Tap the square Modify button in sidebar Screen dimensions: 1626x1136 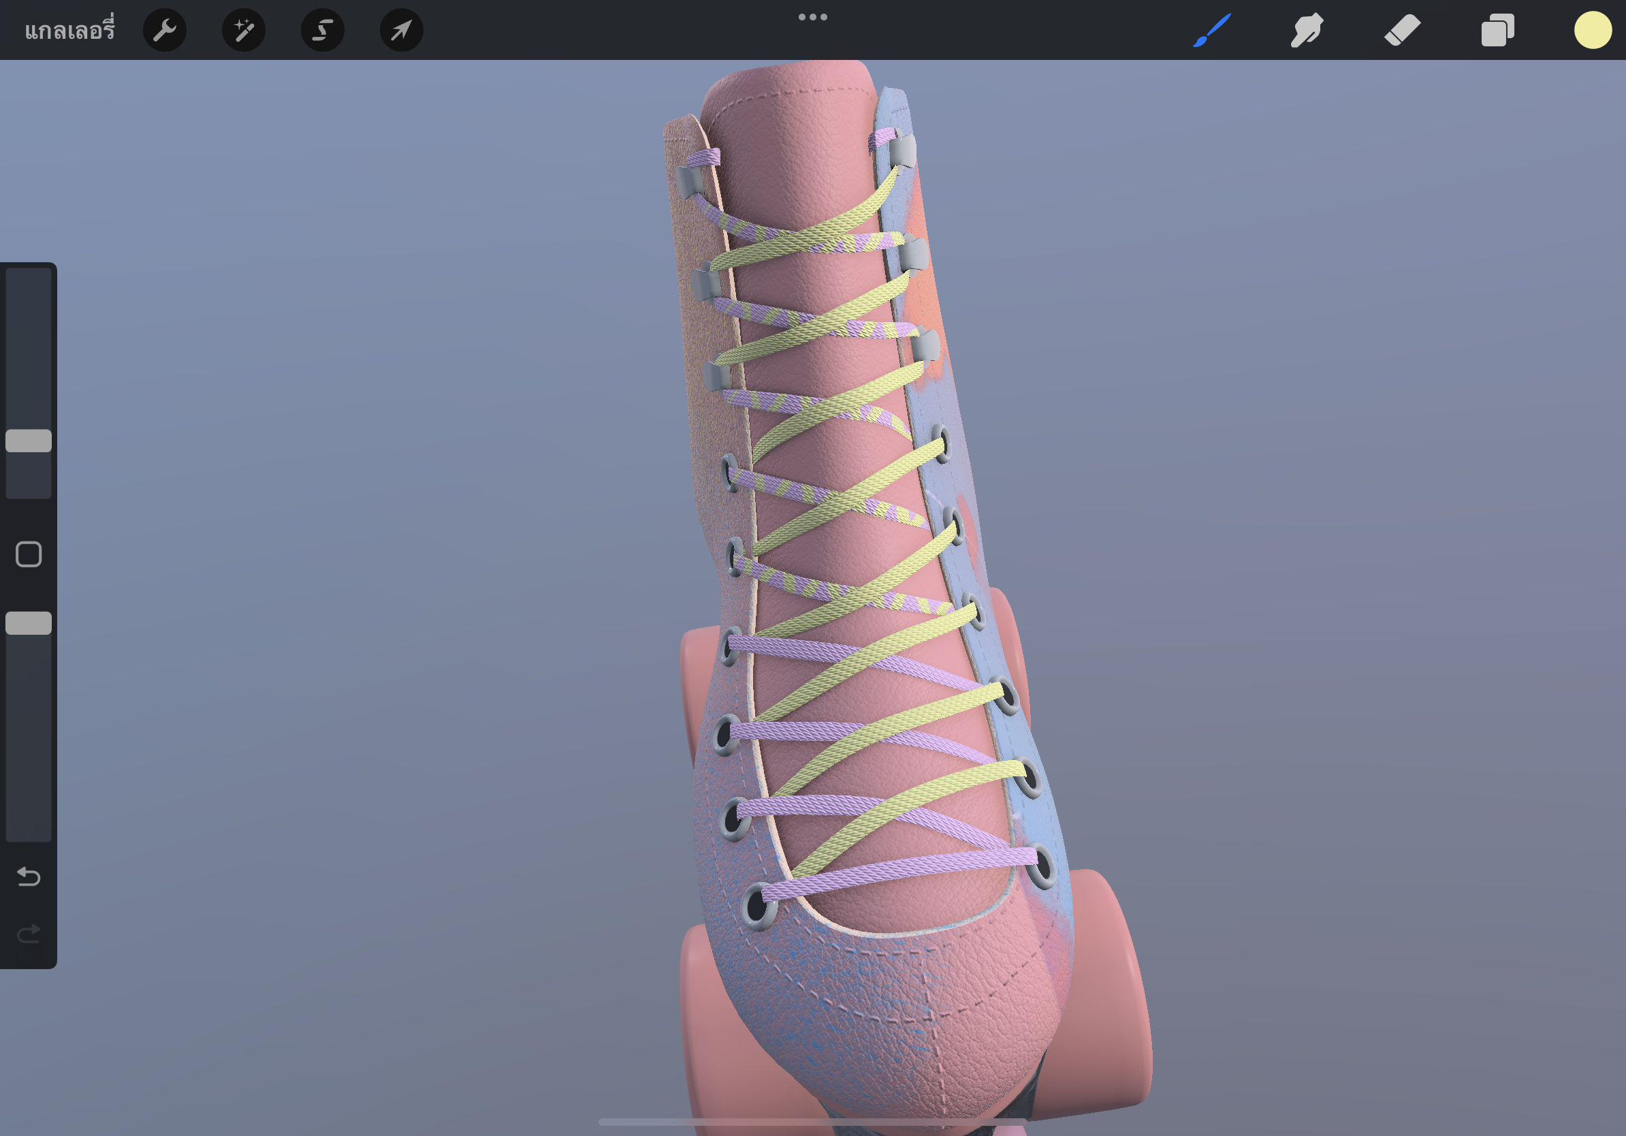tap(29, 554)
